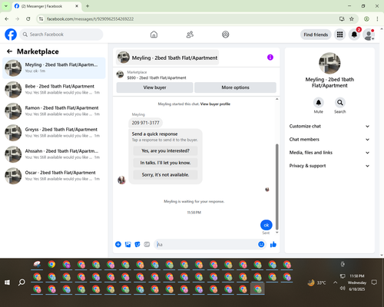The height and width of the screenshot is (307, 384).
Task: Open tab search dropdown in Chrome
Action: [x=5, y=6]
